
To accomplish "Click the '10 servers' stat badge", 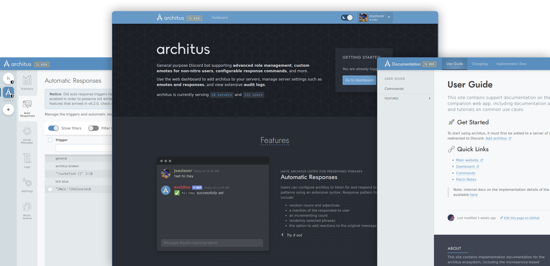I will (222, 95).
